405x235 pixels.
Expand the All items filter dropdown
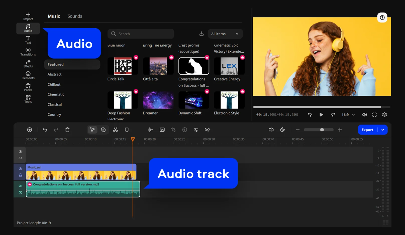click(225, 34)
